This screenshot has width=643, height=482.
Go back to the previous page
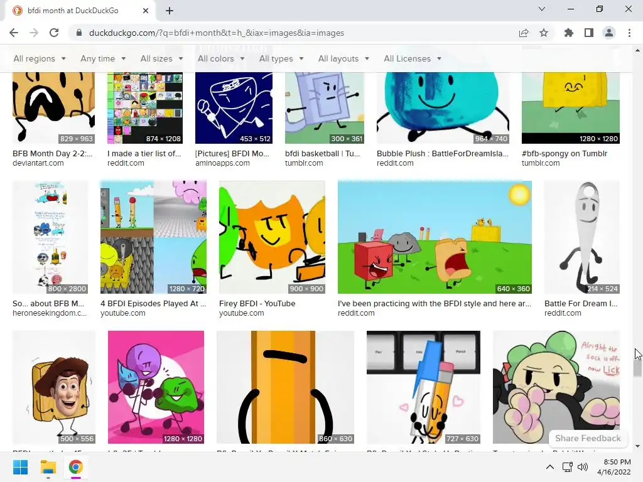14,33
